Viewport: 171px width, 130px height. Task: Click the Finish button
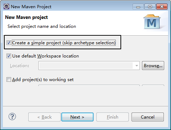point(113,117)
